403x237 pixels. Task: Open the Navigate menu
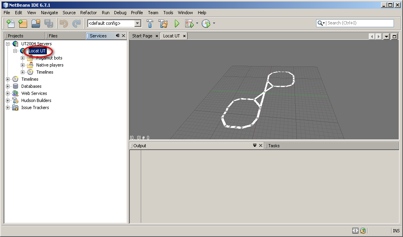tap(50, 13)
